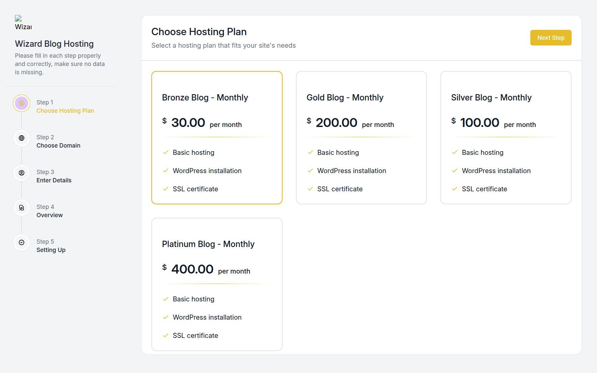Click the Step 2 globe icon
597x373 pixels.
pos(22,138)
